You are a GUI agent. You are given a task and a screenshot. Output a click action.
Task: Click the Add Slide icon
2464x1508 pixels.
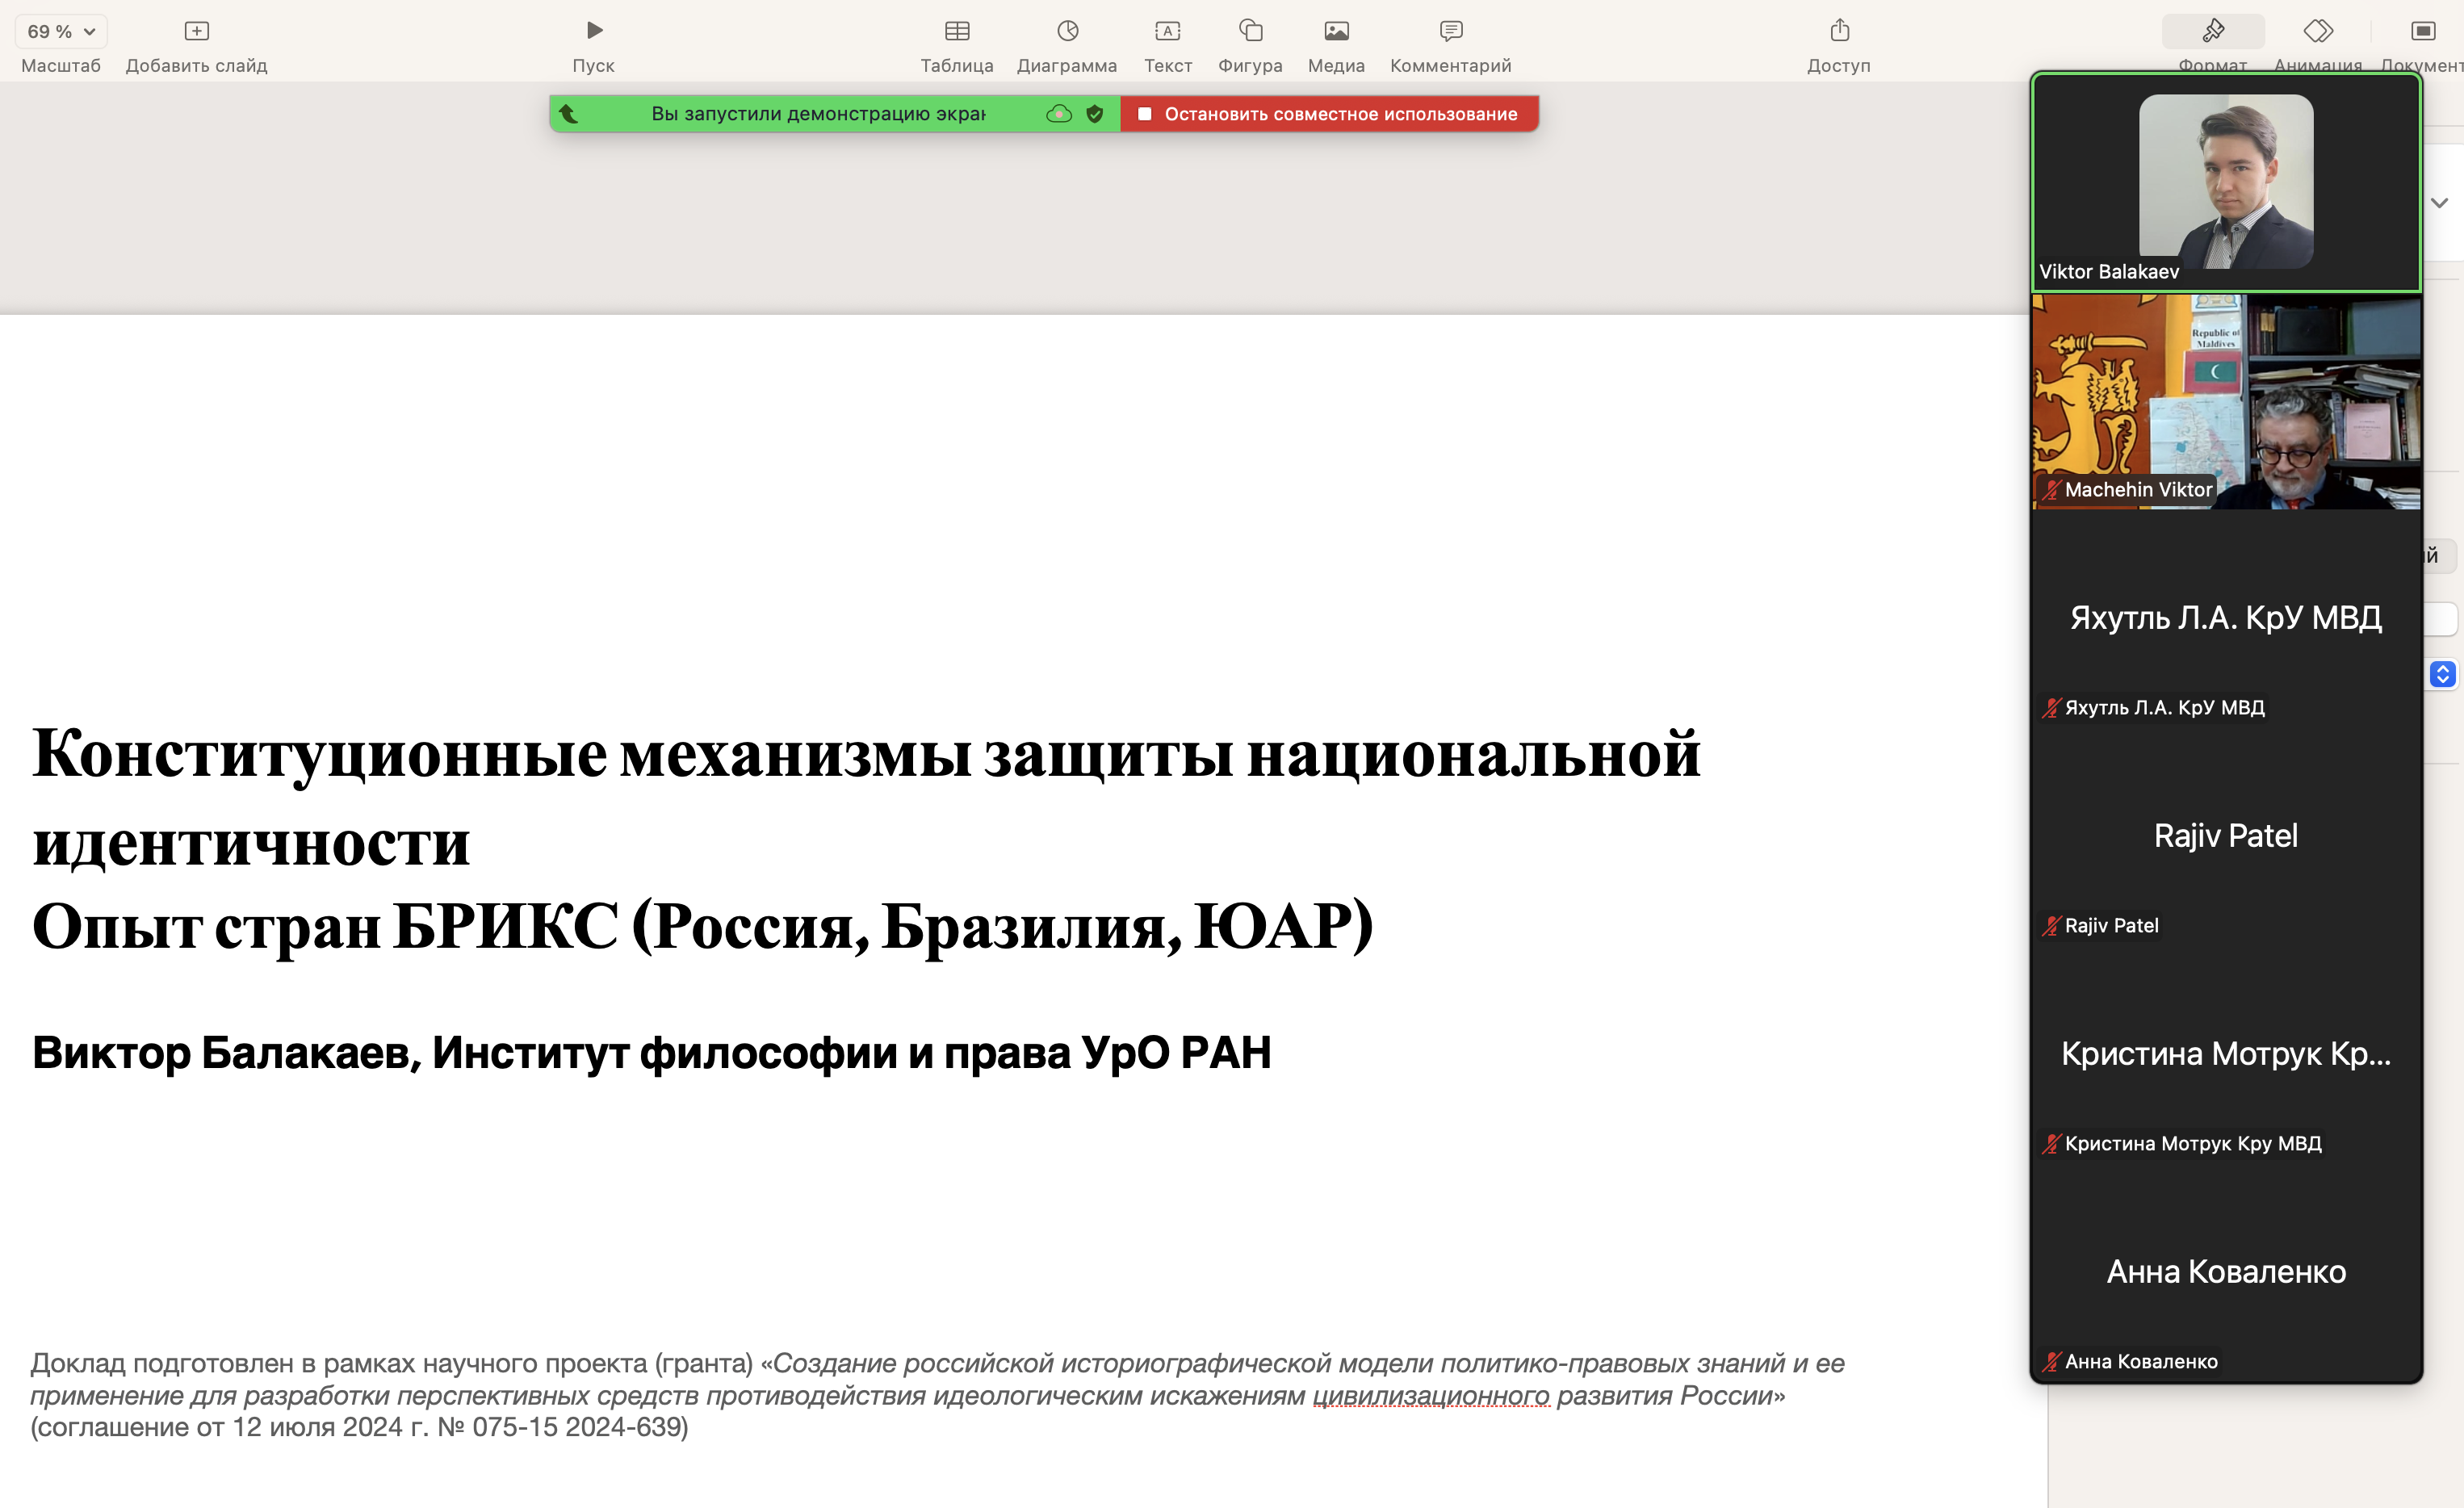pos(196,31)
